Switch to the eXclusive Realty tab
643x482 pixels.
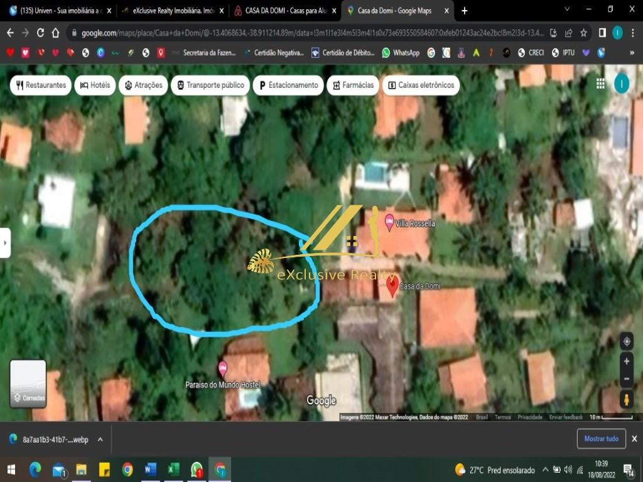[x=173, y=11]
